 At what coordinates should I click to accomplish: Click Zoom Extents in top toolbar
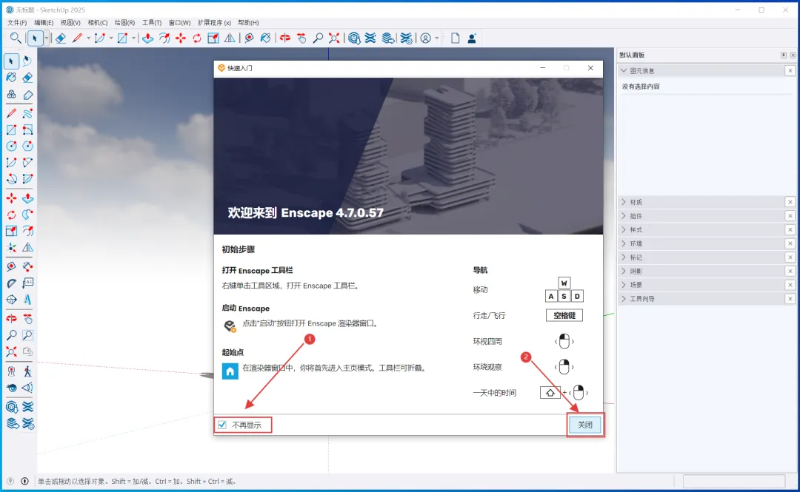tap(334, 38)
